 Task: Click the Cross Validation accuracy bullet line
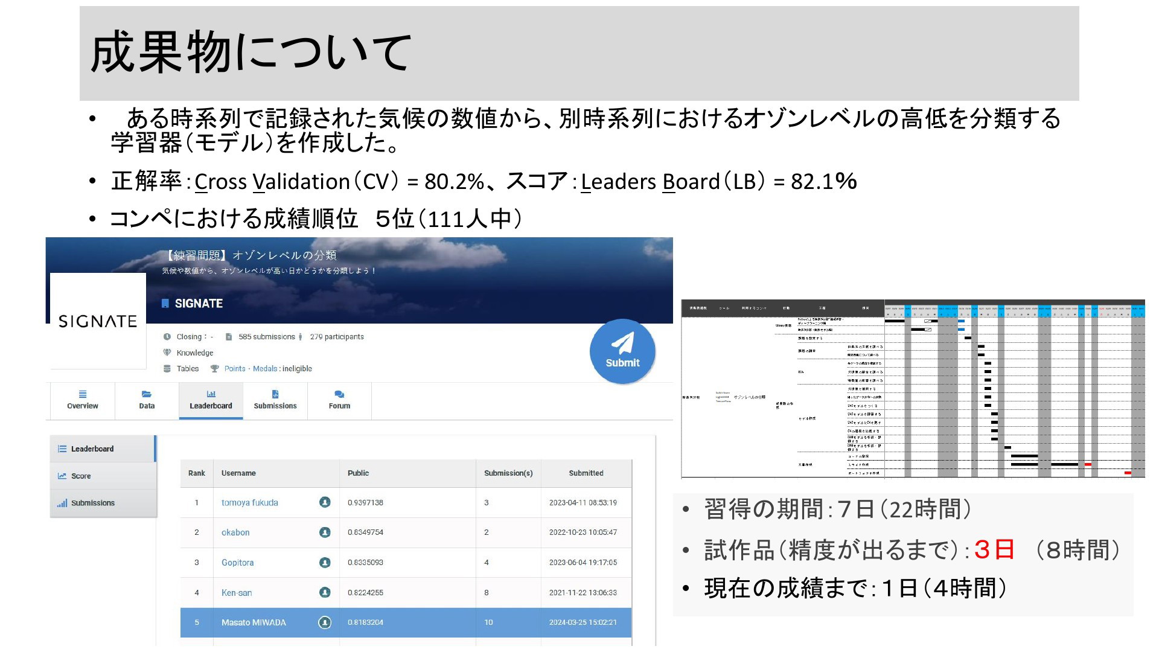(484, 181)
